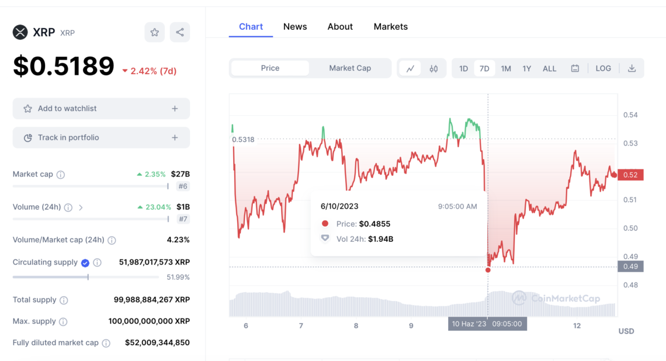Open the Chart tab
The width and height of the screenshot is (666, 361).
click(x=251, y=26)
